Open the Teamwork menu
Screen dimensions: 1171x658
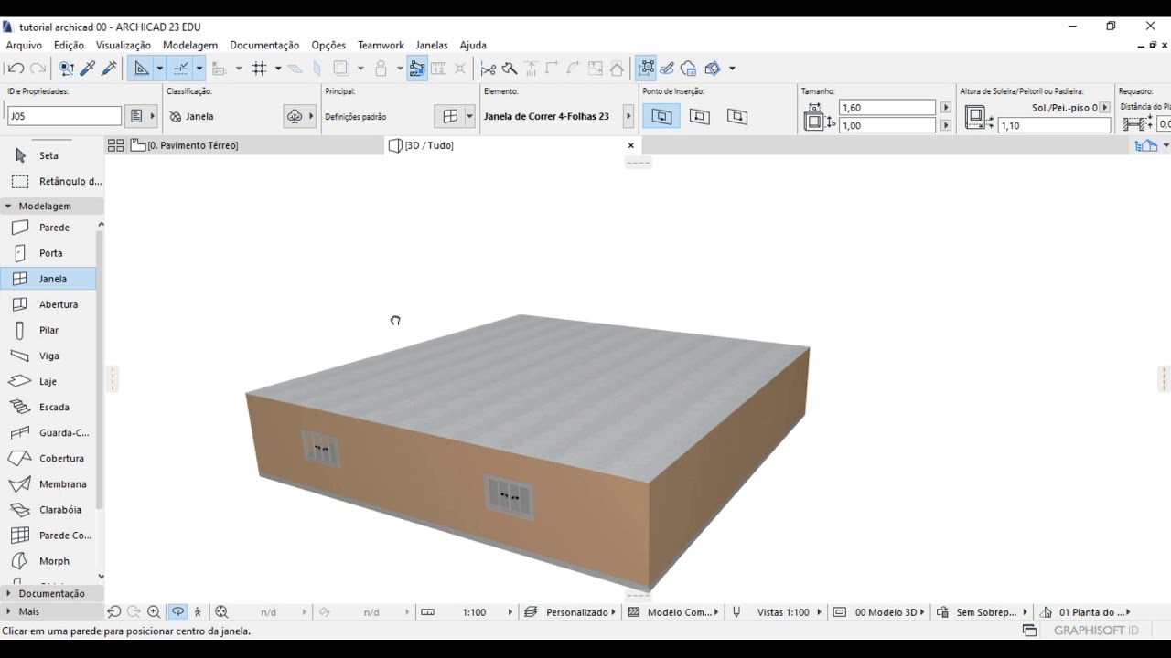381,45
